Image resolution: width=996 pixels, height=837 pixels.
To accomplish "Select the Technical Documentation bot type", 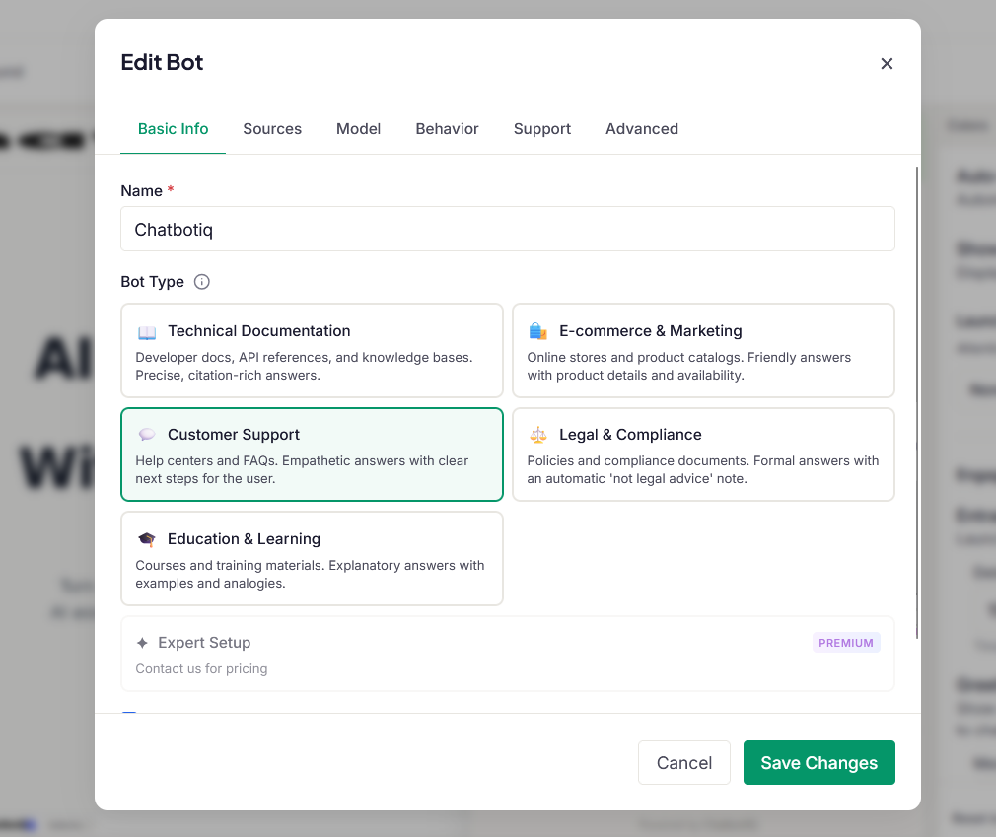I will 312,351.
